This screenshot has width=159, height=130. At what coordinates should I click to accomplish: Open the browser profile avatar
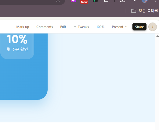point(145,1)
